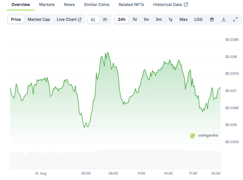
Task: Switch to candlestick chart icon
Action: pos(105,19)
